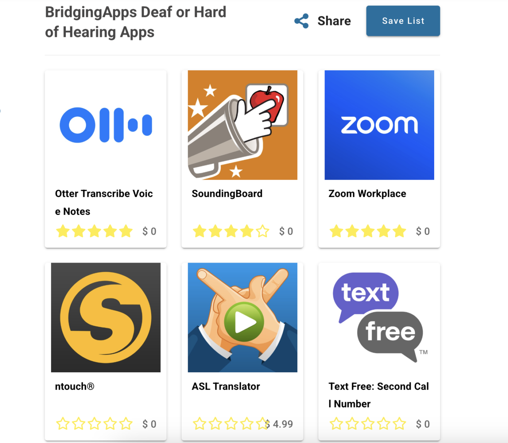This screenshot has height=443, width=508.
Task: Click the ntouch® app title
Action: pyautogui.click(x=75, y=386)
